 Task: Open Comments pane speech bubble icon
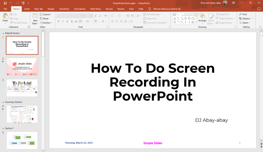(259, 9)
